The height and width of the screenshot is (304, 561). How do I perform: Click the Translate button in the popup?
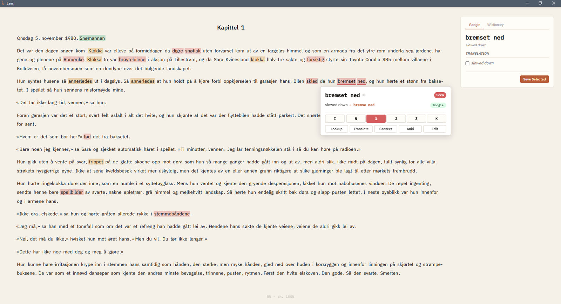[361, 129]
